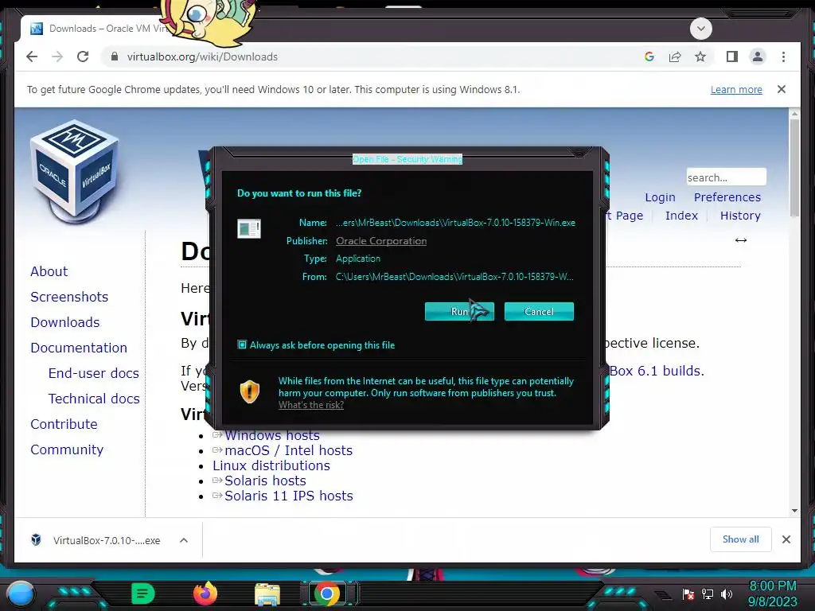Reload the VirtualBox downloads page
The width and height of the screenshot is (815, 611).
click(x=83, y=56)
